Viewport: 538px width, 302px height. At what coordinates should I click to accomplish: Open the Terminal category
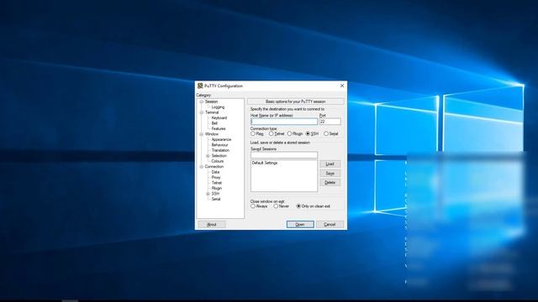click(x=212, y=112)
